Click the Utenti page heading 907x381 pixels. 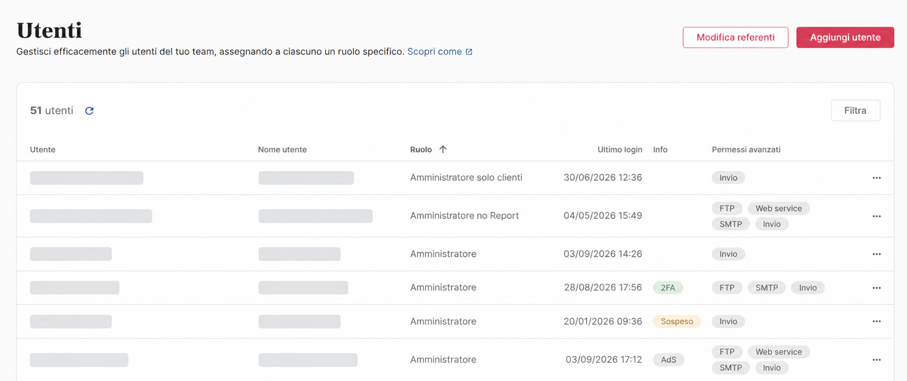click(x=49, y=30)
